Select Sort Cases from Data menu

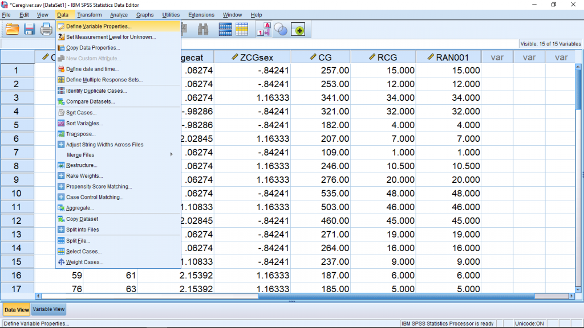pyautogui.click(x=81, y=113)
